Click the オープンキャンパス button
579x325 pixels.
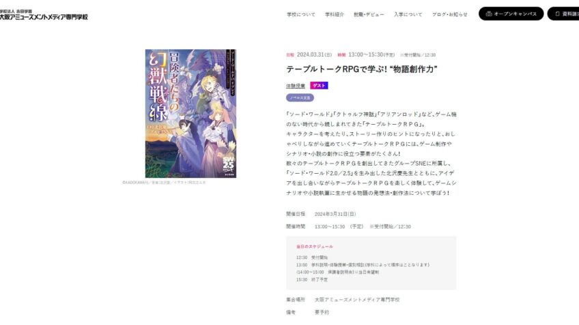click(x=511, y=14)
